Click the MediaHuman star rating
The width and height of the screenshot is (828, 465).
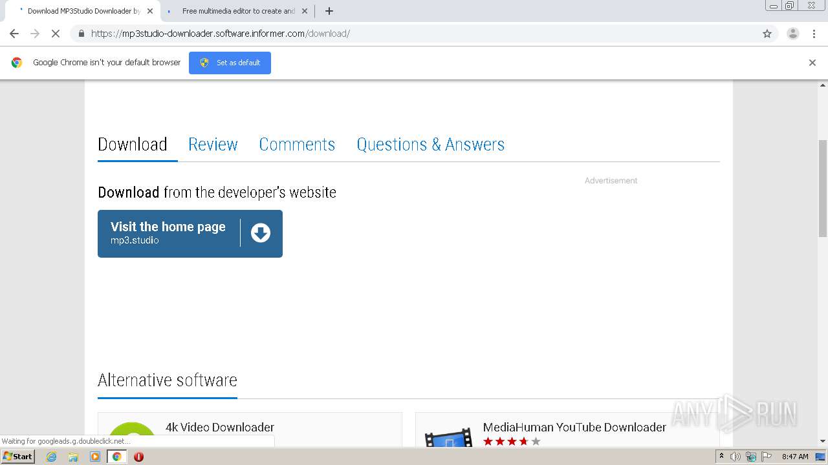(512, 442)
